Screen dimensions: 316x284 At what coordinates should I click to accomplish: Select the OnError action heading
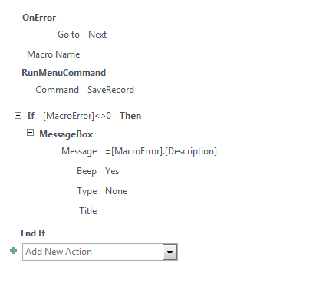point(39,18)
